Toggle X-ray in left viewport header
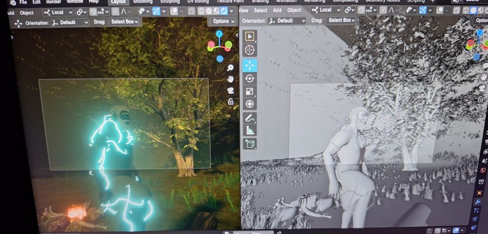 pyautogui.click(x=191, y=12)
